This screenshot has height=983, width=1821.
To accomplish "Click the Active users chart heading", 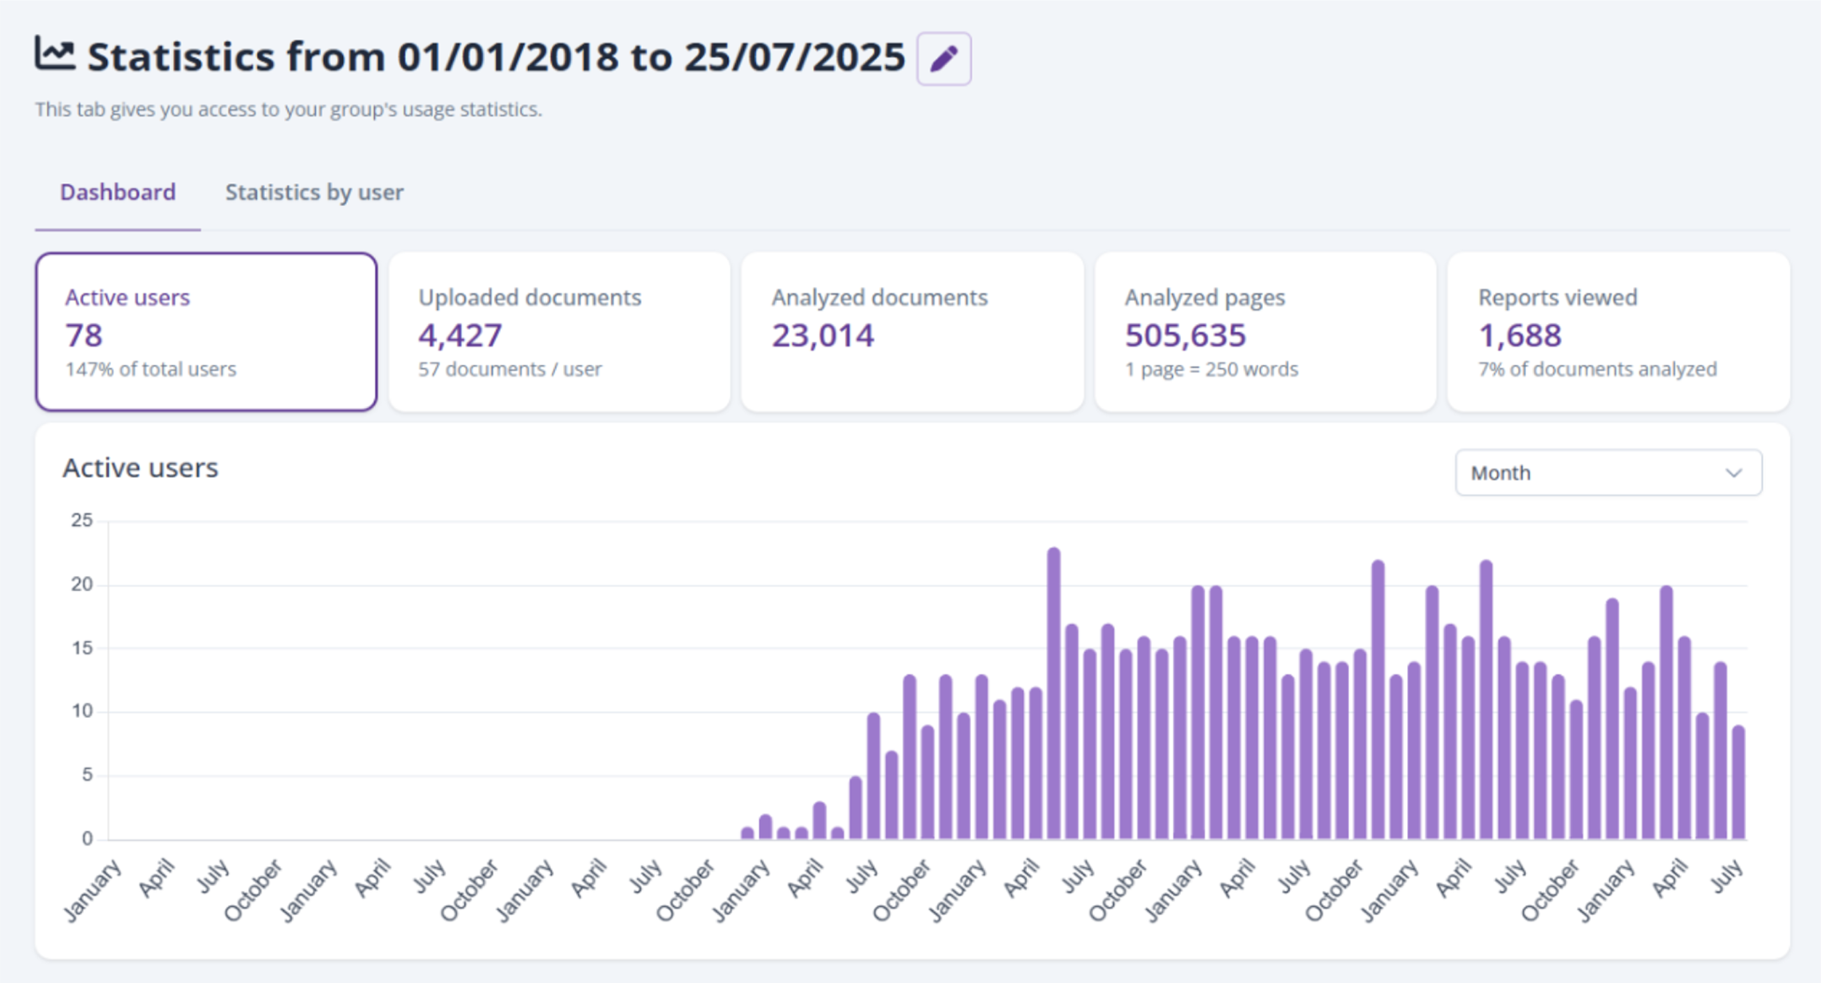I will coord(140,468).
